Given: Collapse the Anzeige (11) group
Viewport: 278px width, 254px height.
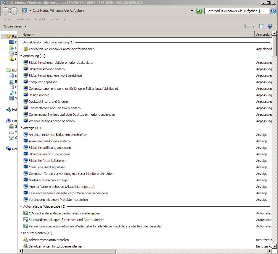Looking at the screenshot, I should [x=21, y=128].
